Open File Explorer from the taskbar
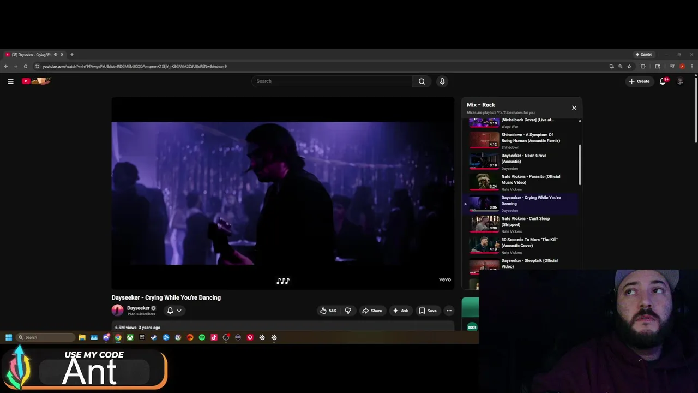The height and width of the screenshot is (393, 698). pos(82,337)
